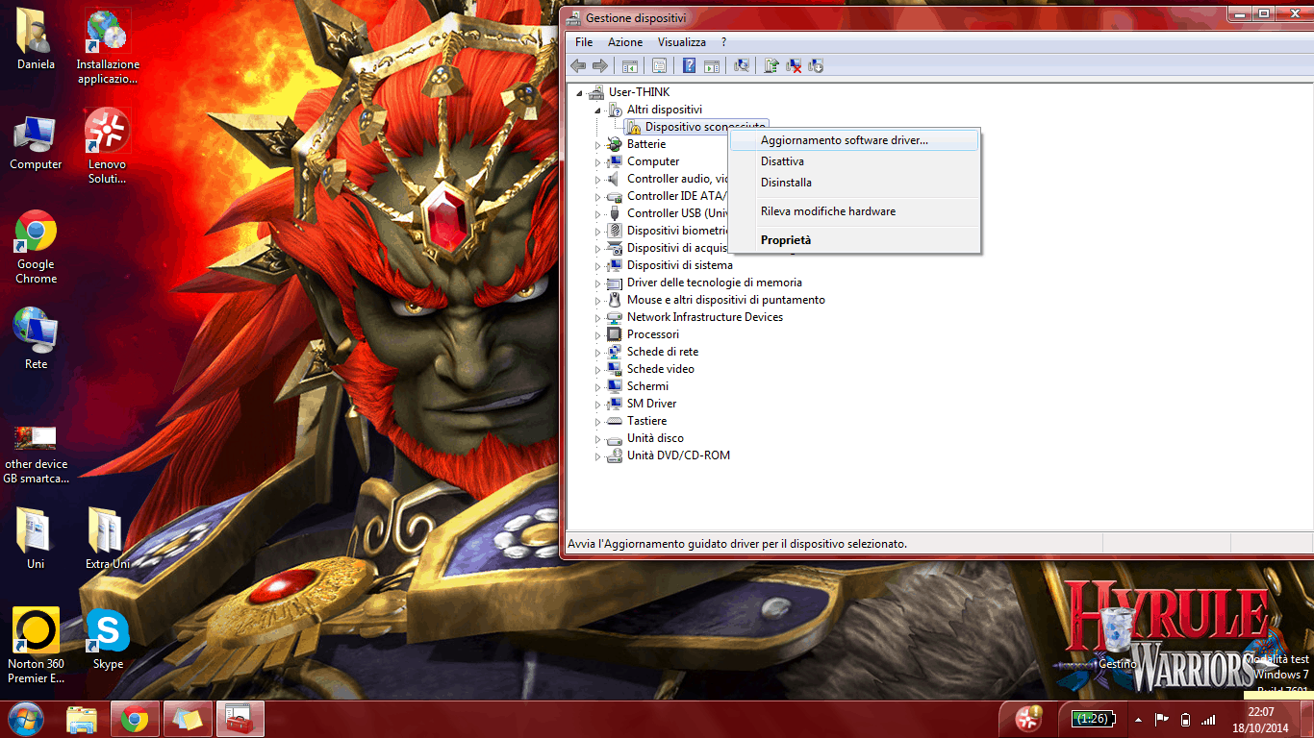Select the Skype desktop shortcut
1314x738 pixels.
(x=108, y=639)
